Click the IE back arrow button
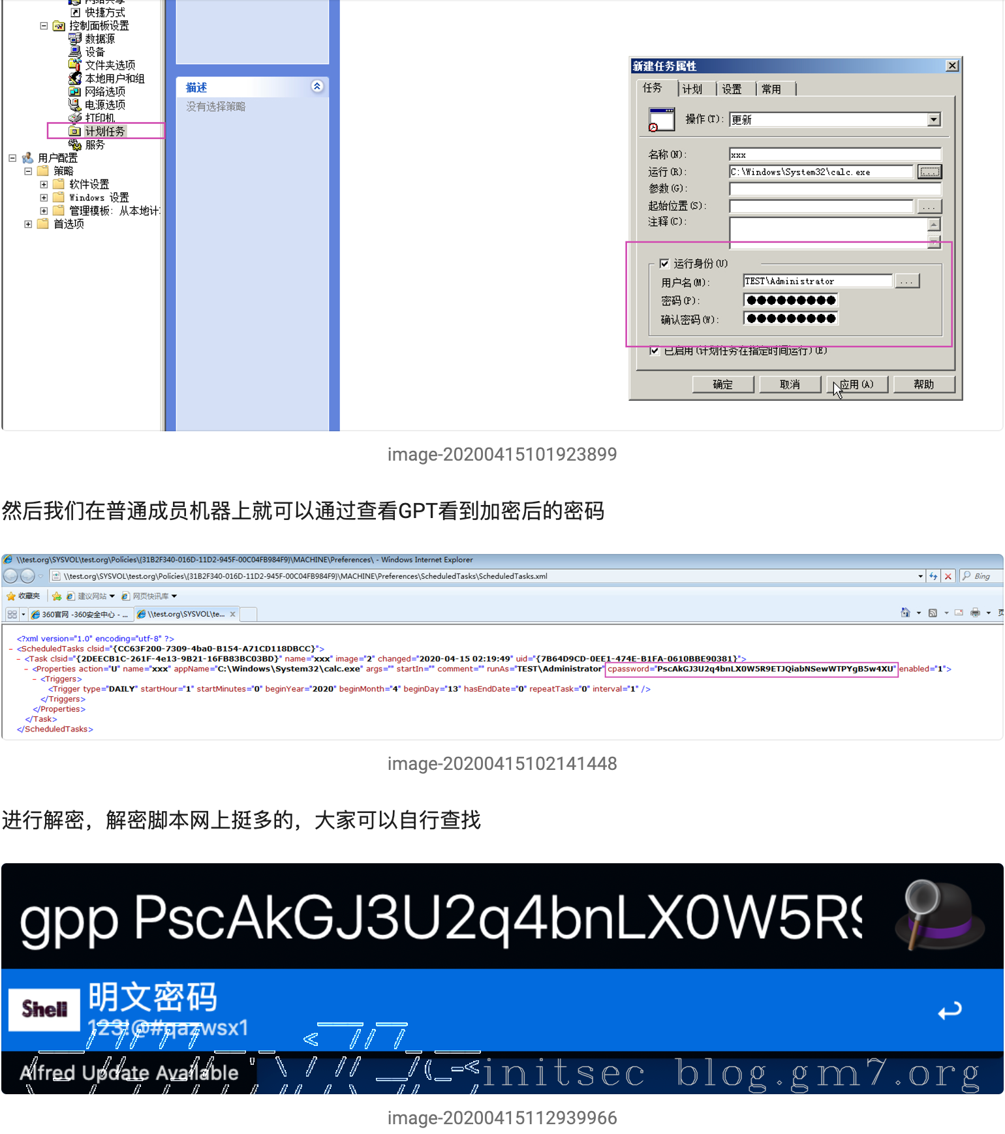The image size is (1005, 1134). click(11, 576)
